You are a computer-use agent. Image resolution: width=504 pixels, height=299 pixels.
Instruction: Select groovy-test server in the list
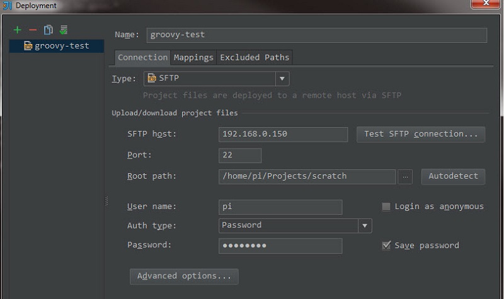(x=56, y=46)
